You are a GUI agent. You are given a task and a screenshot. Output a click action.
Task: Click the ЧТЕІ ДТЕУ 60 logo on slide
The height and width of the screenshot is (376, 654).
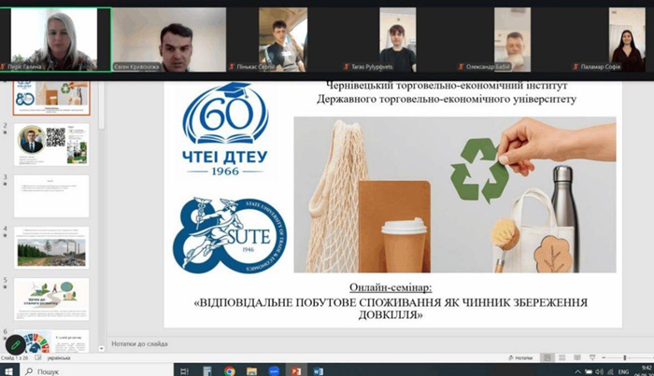click(x=225, y=129)
